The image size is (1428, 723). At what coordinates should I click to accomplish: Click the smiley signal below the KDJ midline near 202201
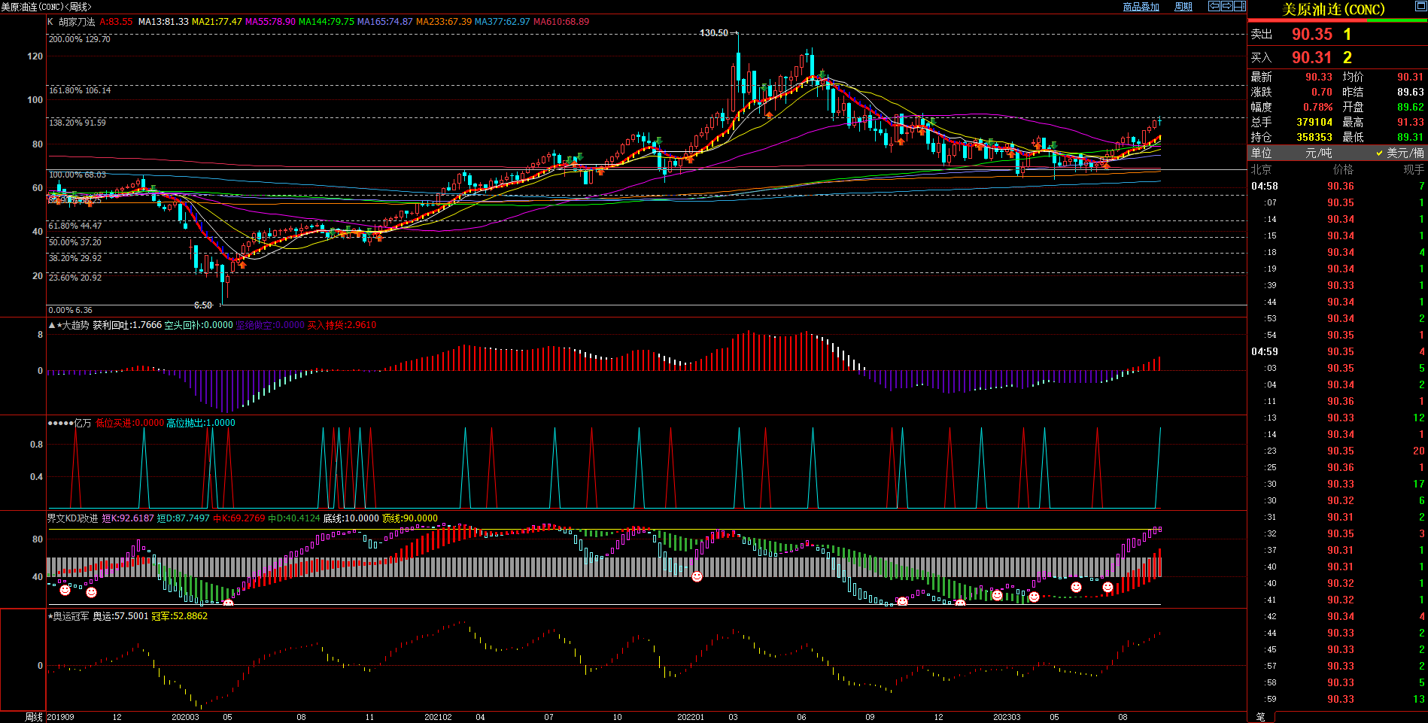[x=697, y=577]
